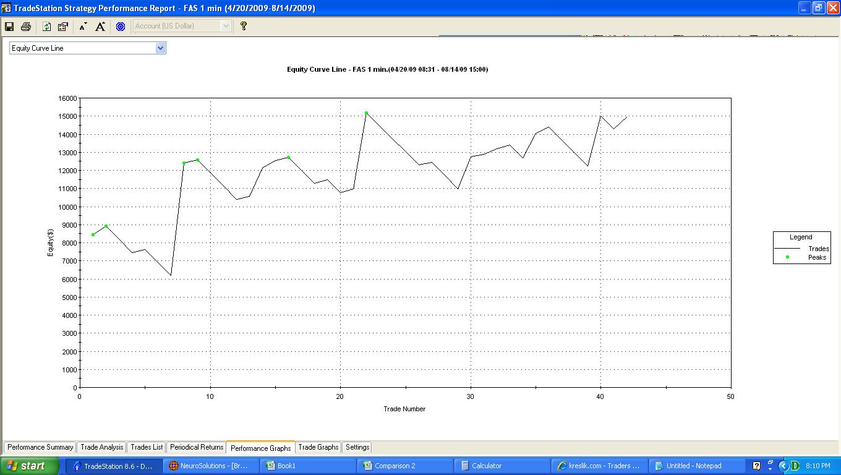Click the blue target toolbar icon

pos(121,26)
